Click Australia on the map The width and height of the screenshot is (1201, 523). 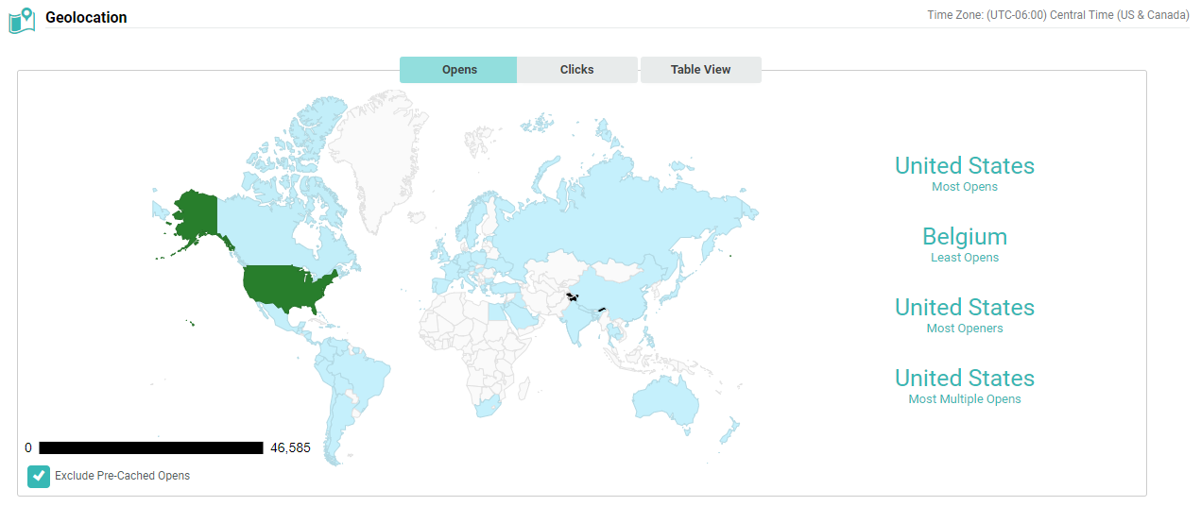click(666, 396)
